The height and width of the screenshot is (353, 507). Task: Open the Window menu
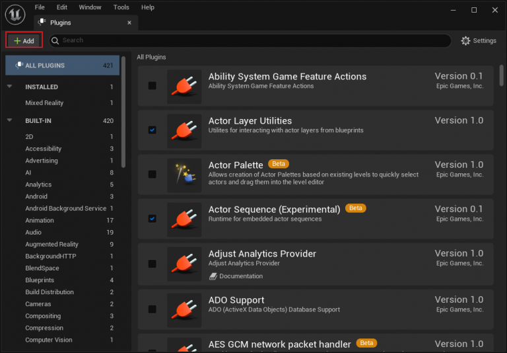pos(90,7)
